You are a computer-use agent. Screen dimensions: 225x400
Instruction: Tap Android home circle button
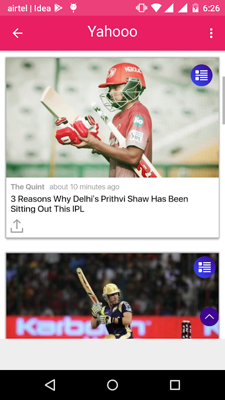point(112,384)
